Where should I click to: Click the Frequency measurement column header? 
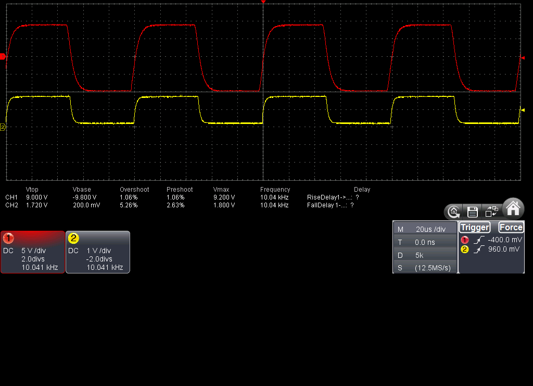(275, 190)
